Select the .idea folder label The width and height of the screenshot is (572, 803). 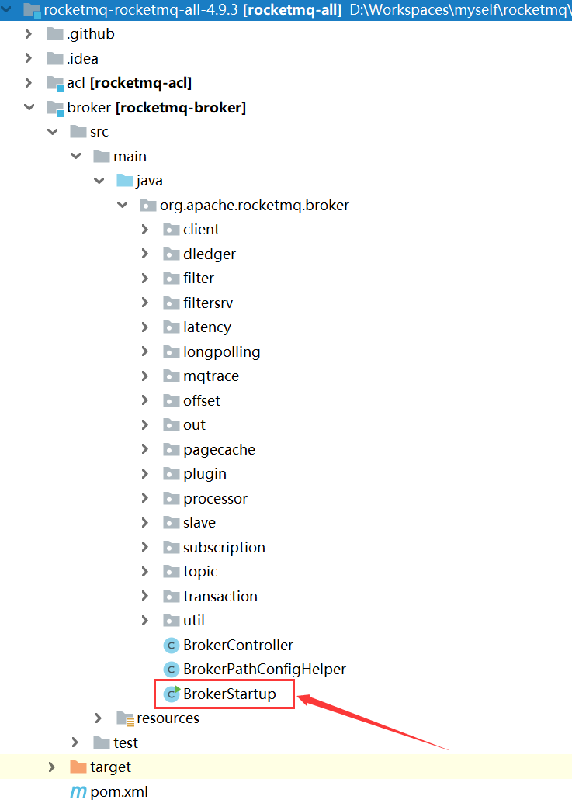pyautogui.click(x=82, y=59)
